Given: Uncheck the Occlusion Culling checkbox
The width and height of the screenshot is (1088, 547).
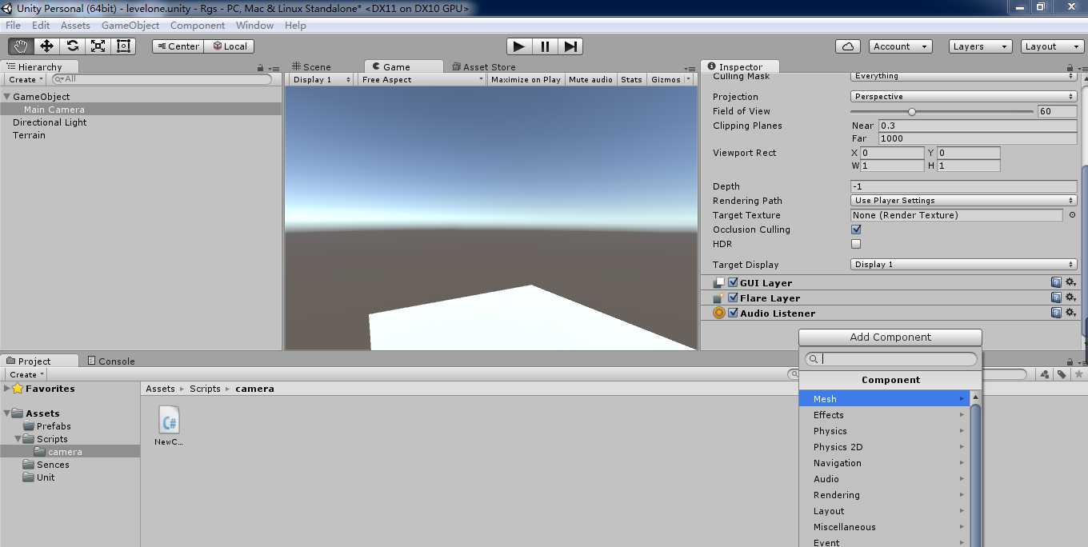Looking at the screenshot, I should pos(856,230).
